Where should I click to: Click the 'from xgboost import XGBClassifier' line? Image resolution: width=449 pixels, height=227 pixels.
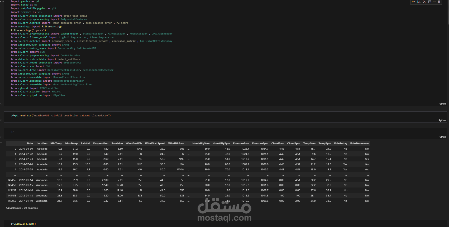[35, 88]
